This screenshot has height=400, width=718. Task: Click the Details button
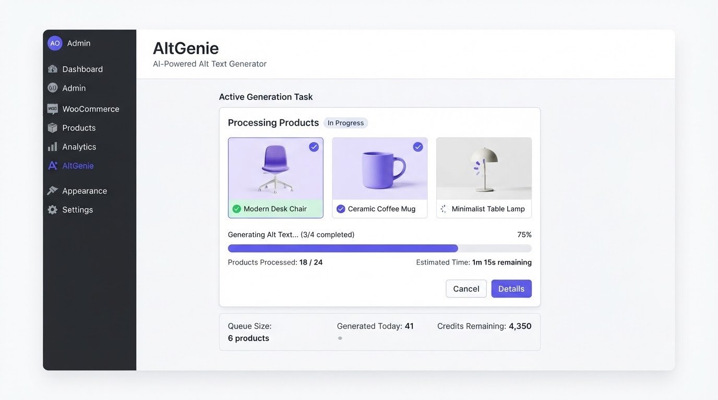point(511,289)
